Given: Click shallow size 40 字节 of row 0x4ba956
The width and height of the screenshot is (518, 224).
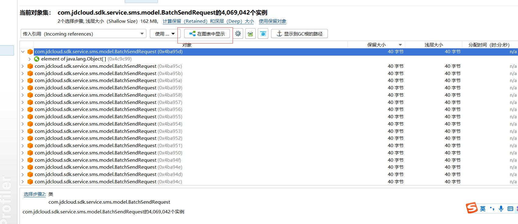Looking at the screenshot, I should [452, 109].
